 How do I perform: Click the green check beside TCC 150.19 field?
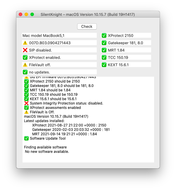click(104, 57)
